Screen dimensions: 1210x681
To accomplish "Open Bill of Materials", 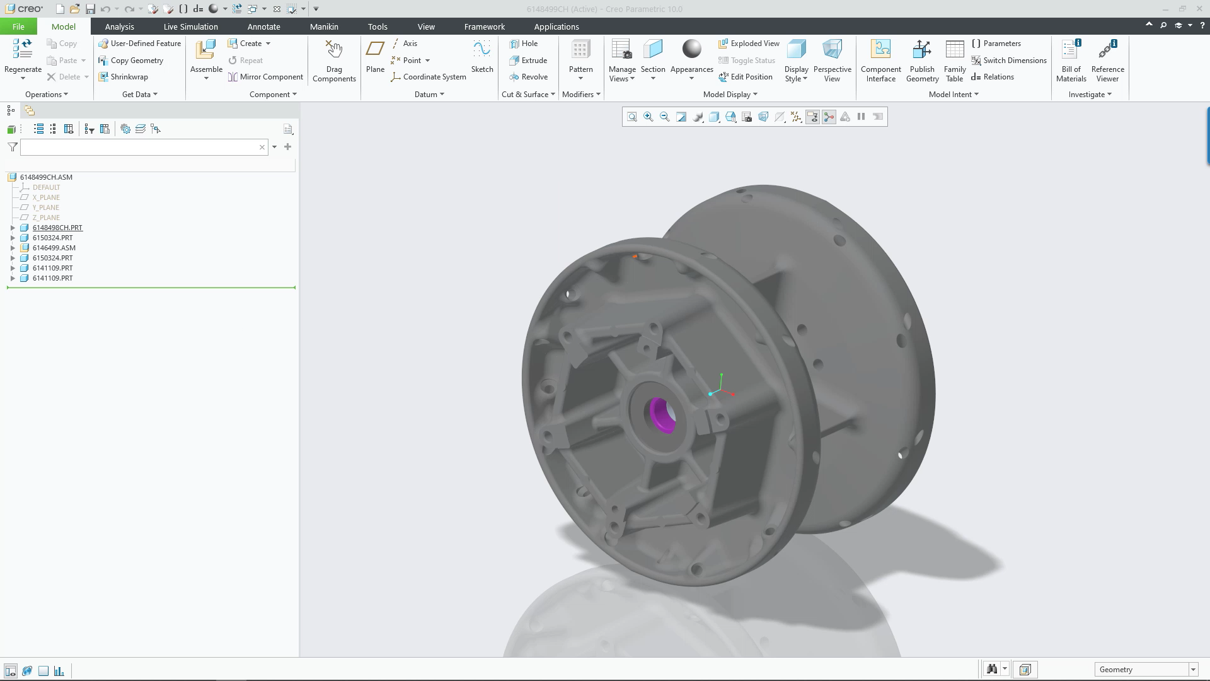I will (x=1071, y=61).
